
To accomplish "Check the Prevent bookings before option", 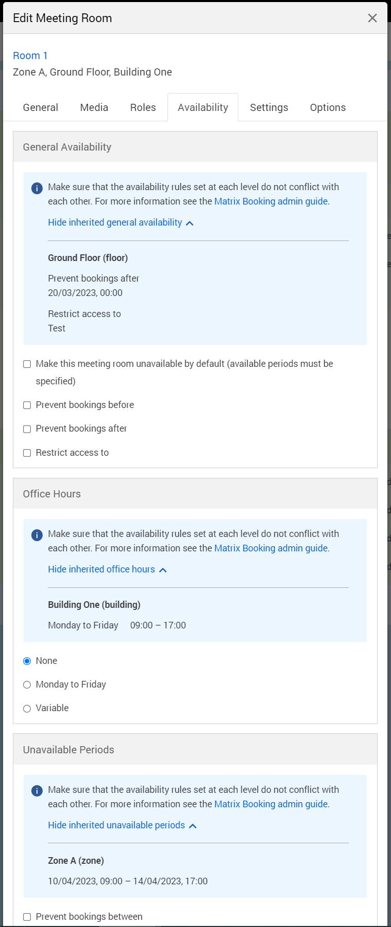I will click(27, 405).
